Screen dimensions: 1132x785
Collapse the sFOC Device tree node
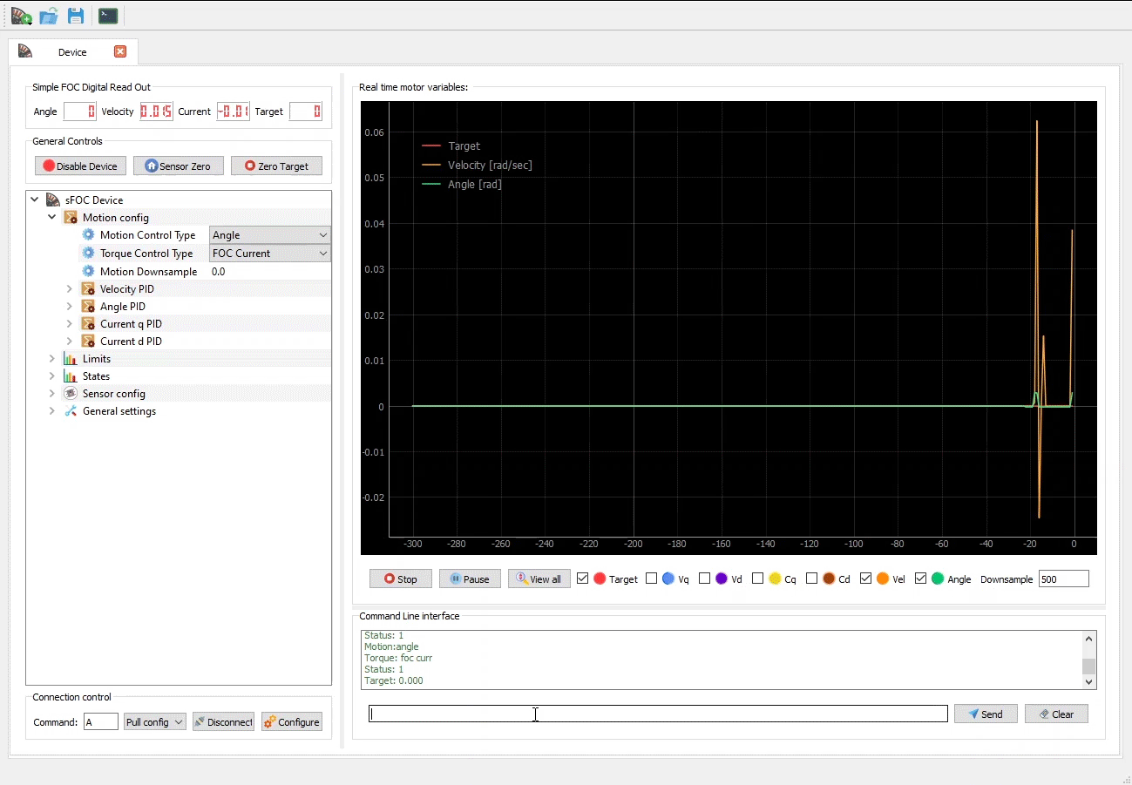click(35, 200)
